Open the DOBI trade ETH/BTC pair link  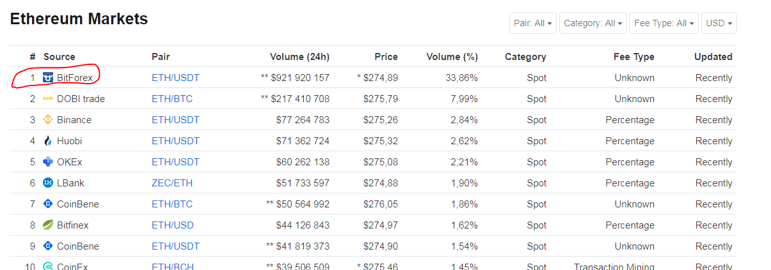pyautogui.click(x=171, y=99)
